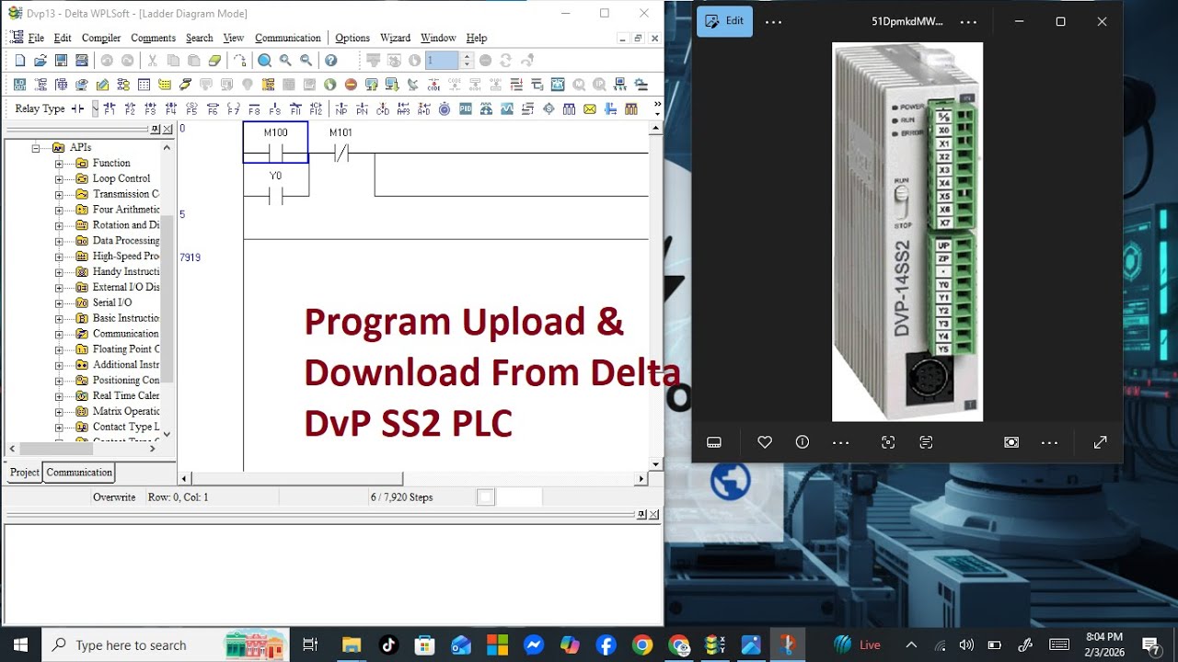The image size is (1178, 662).
Task: Click the Cut scissors icon
Action: pos(153,61)
